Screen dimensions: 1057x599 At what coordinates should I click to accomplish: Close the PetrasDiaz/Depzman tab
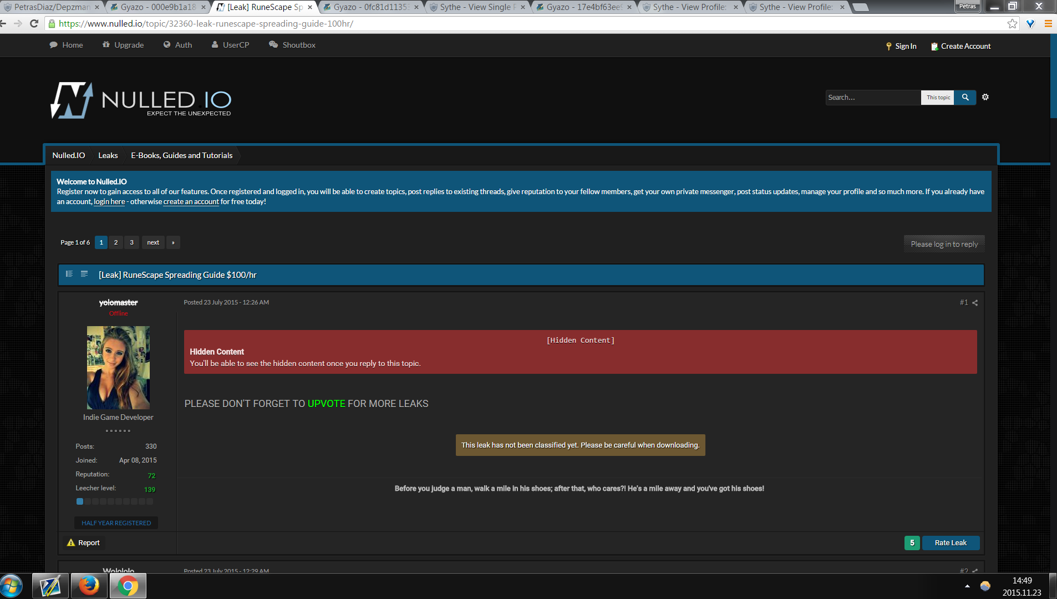click(x=97, y=7)
